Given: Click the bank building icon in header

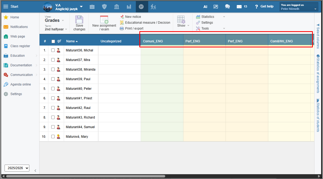Looking at the screenshot, I should [117, 7].
